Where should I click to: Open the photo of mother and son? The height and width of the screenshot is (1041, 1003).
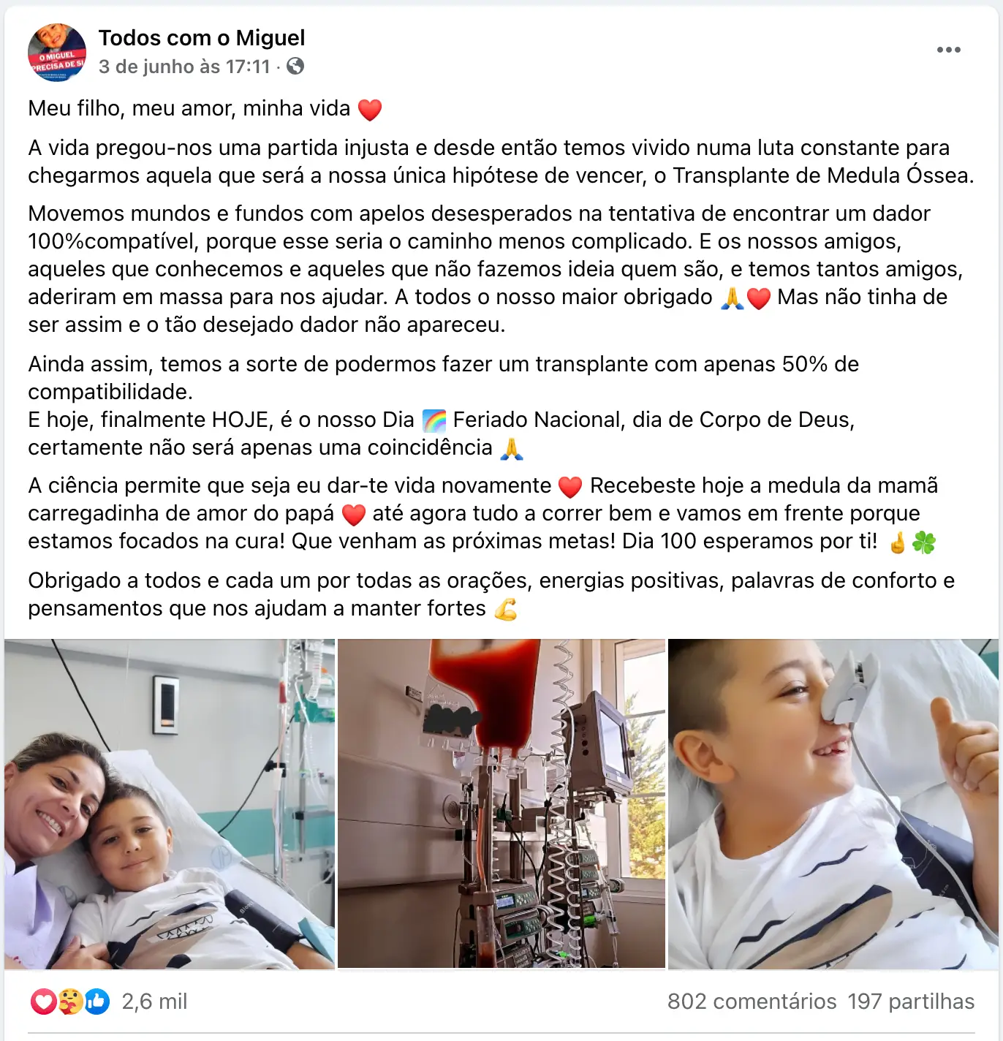[x=170, y=804]
